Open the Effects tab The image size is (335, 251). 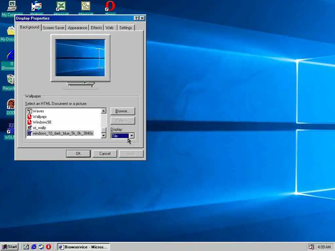(97, 28)
